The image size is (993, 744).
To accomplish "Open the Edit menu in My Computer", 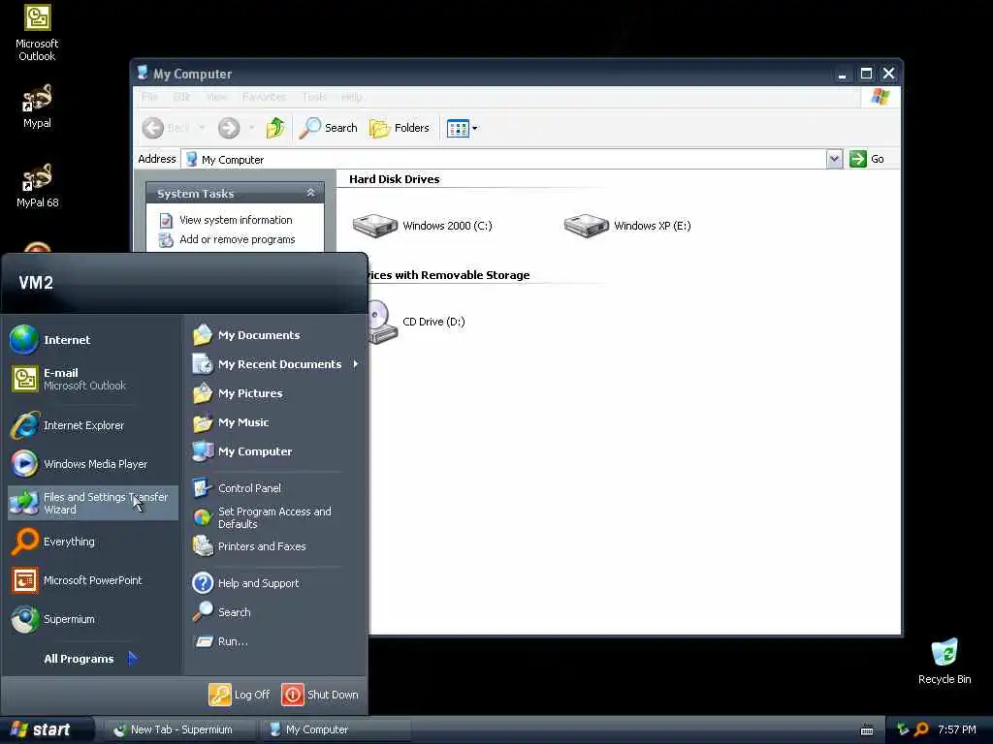I will [181, 97].
